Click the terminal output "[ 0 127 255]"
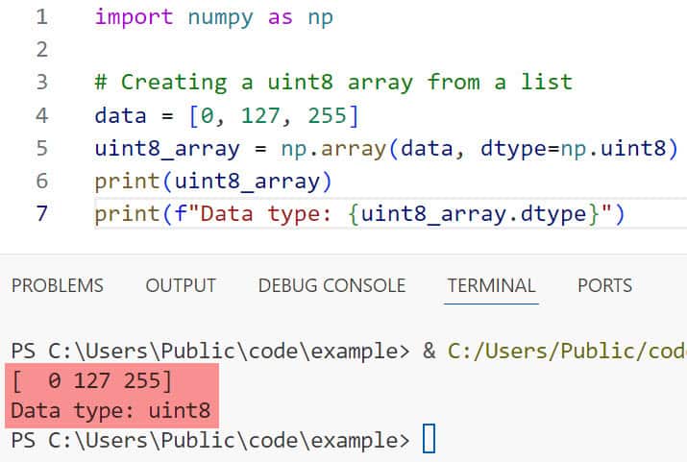687x462 pixels. click(x=89, y=381)
